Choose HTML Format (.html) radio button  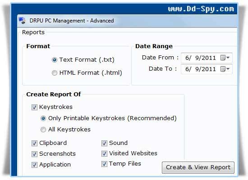pyautogui.click(x=55, y=73)
